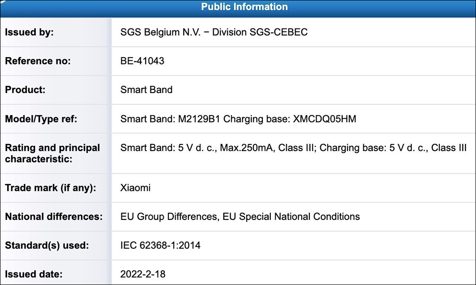Click the IEC 62368-1:2014 standard value
The height and width of the screenshot is (285, 476).
click(160, 245)
